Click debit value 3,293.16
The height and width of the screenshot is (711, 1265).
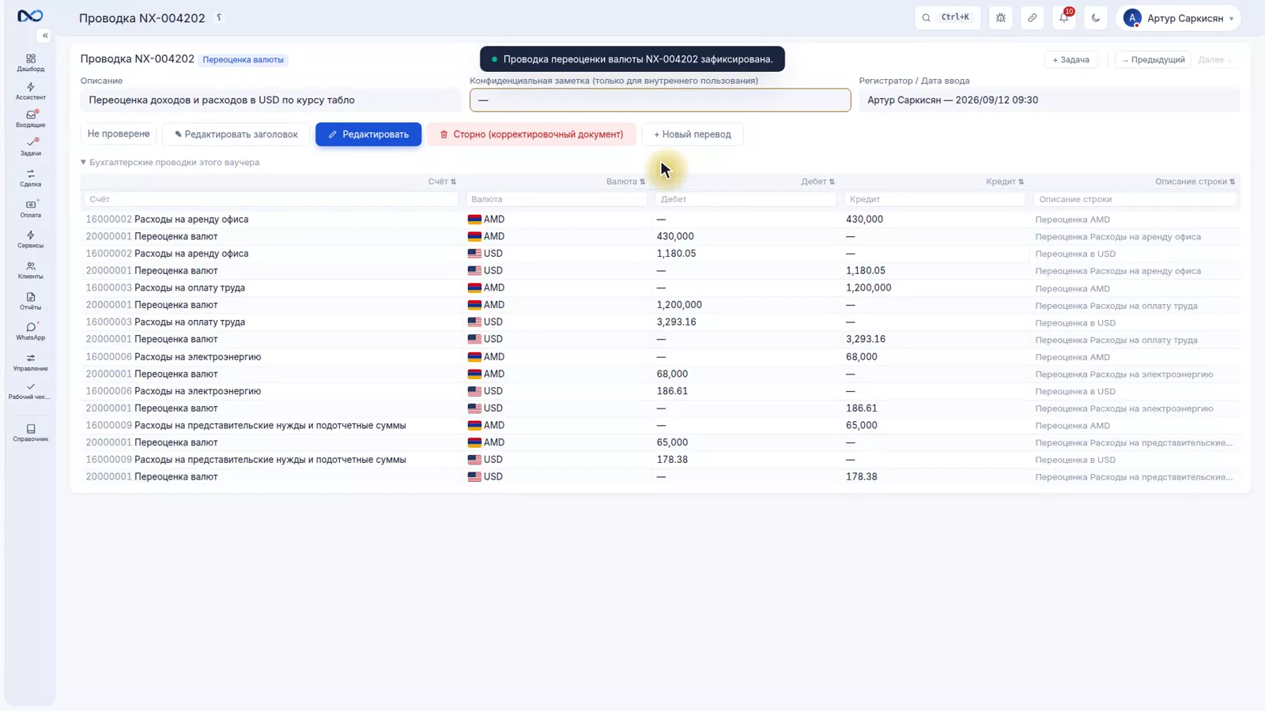tap(676, 322)
